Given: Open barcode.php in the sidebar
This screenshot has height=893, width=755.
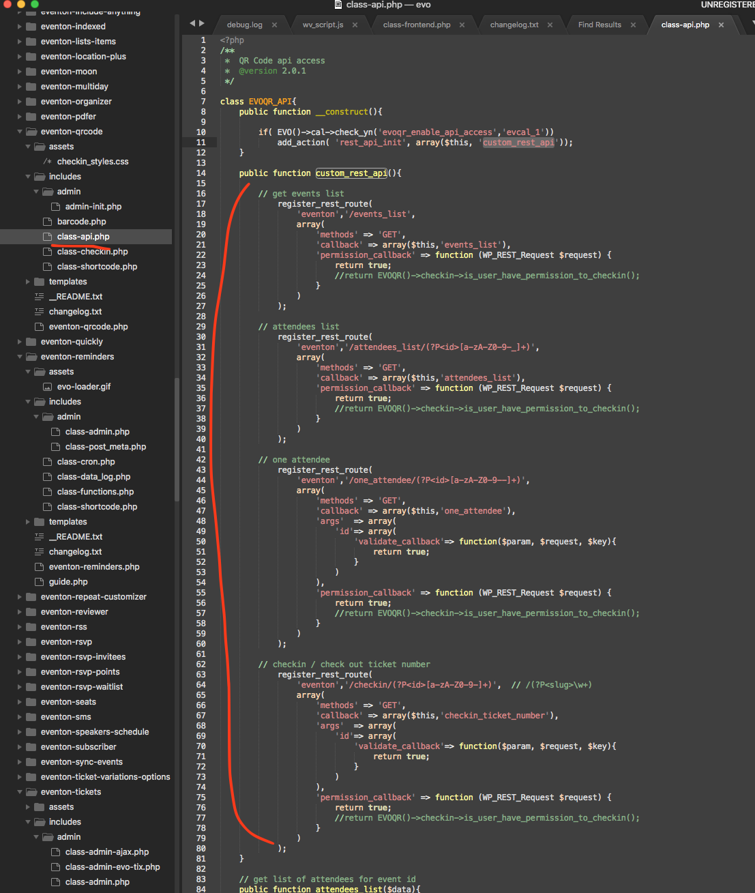Looking at the screenshot, I should click(81, 222).
